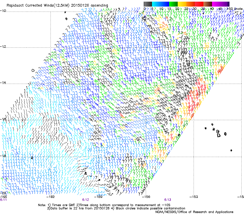Click the 'NOAA/NESDIS/Office of Research and Applications' credit
Viewport: 244px width, 214px height.
coord(194,212)
